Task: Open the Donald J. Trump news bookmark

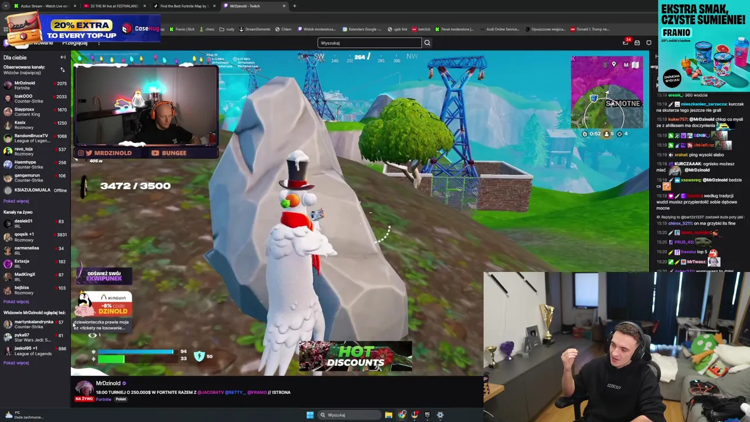Action: tap(590, 29)
